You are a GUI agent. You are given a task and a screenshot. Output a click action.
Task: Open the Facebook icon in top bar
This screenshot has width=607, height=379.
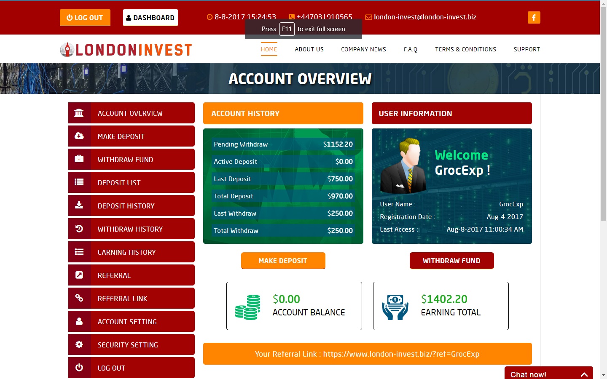534,17
